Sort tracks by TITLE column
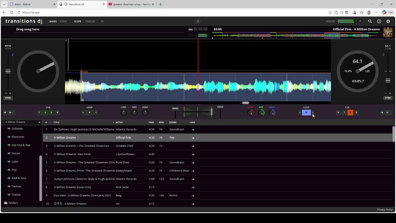The image size is (396, 223). (56, 122)
